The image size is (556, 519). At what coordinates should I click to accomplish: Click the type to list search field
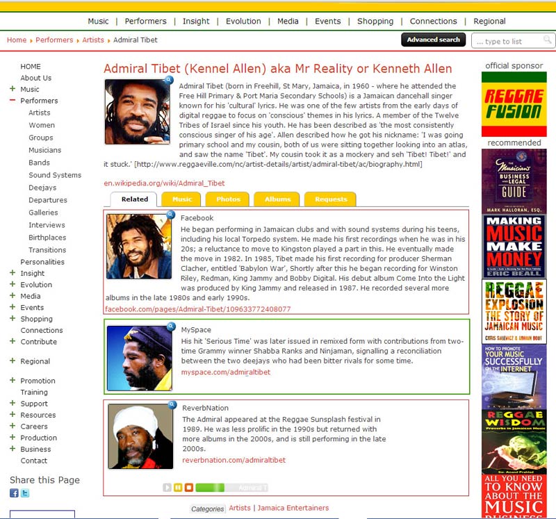click(x=512, y=40)
